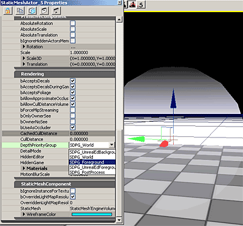The image size is (243, 226).
Task: Uncheck bUseAsOccluder checkbox
Action: tap(73, 127)
